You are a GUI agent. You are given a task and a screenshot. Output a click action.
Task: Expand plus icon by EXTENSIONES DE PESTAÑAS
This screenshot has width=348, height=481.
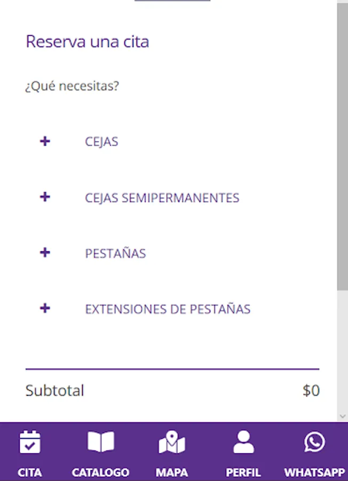45,308
